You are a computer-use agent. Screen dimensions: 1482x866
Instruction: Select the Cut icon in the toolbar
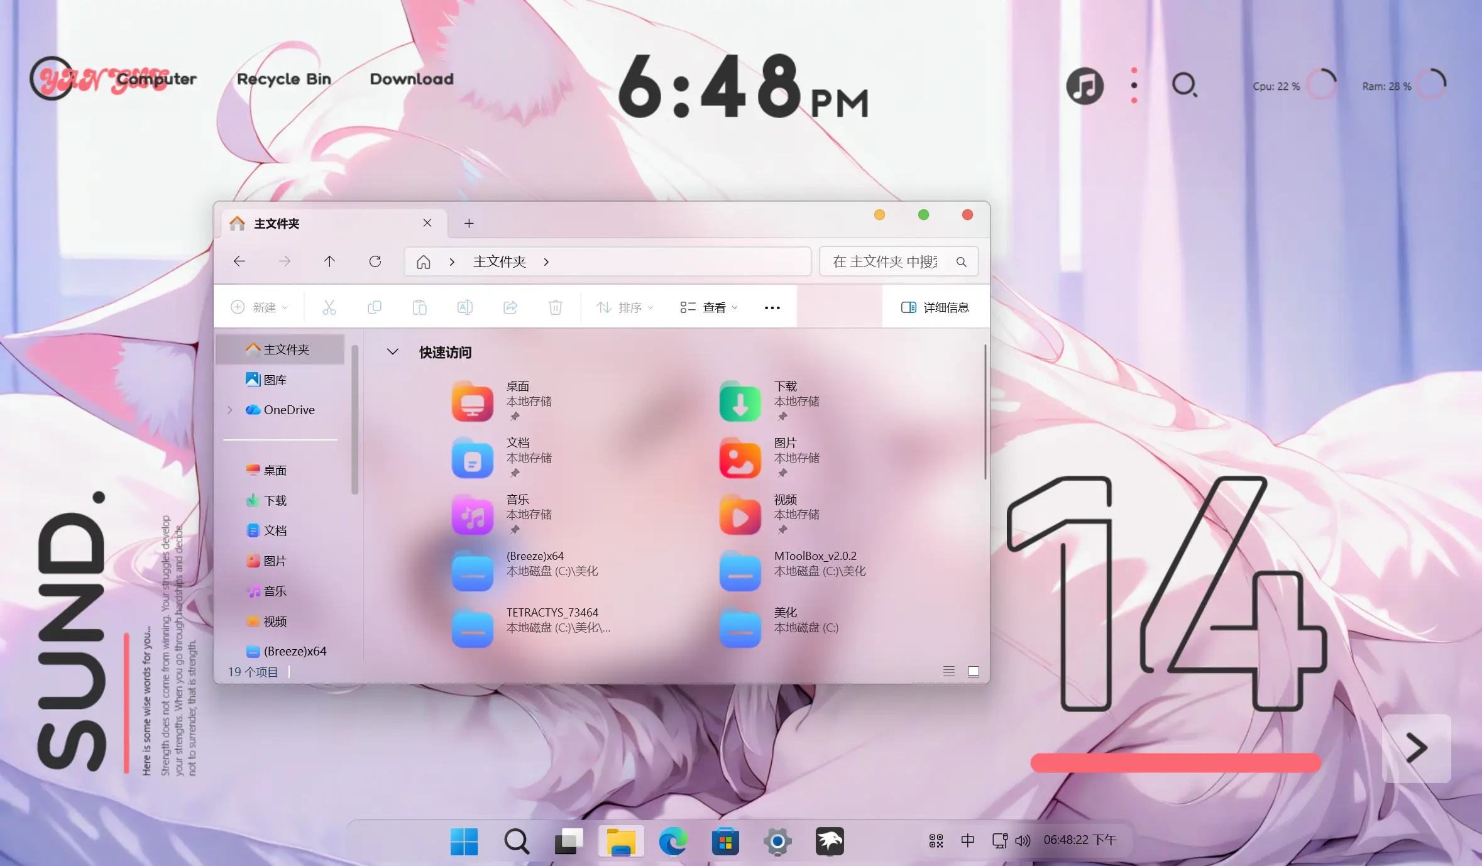(x=329, y=307)
